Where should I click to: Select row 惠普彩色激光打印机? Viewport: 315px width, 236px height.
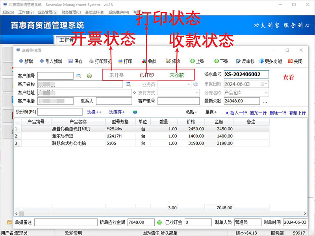[142, 129]
